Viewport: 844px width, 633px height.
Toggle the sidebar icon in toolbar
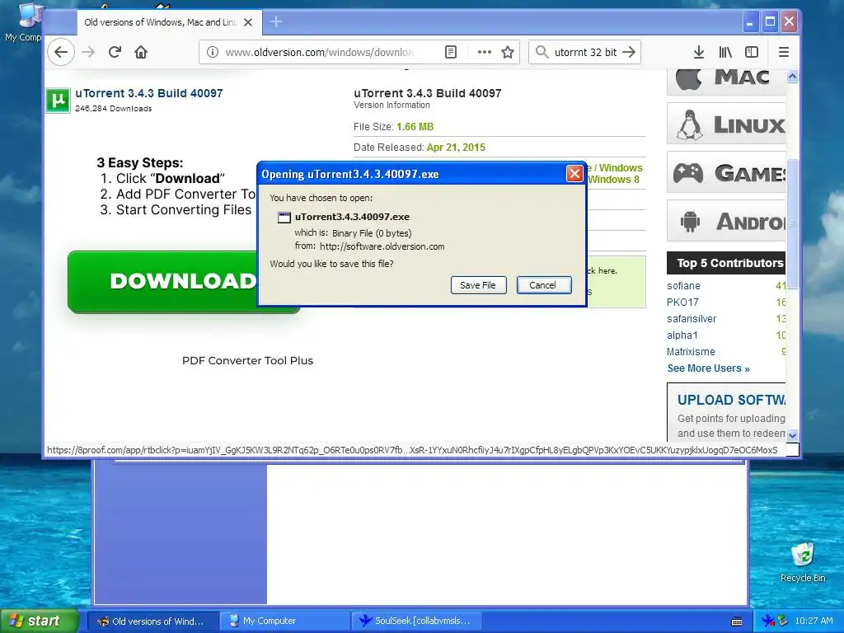coord(752,52)
